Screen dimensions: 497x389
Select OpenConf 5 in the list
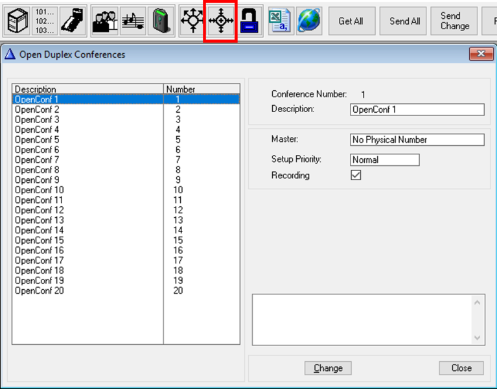[126, 140]
